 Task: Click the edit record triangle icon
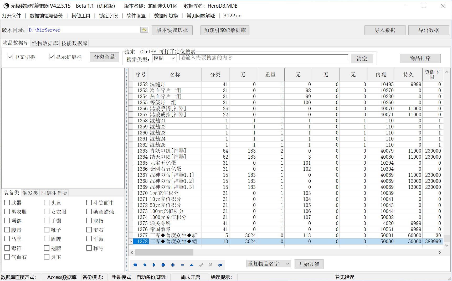[192, 265]
